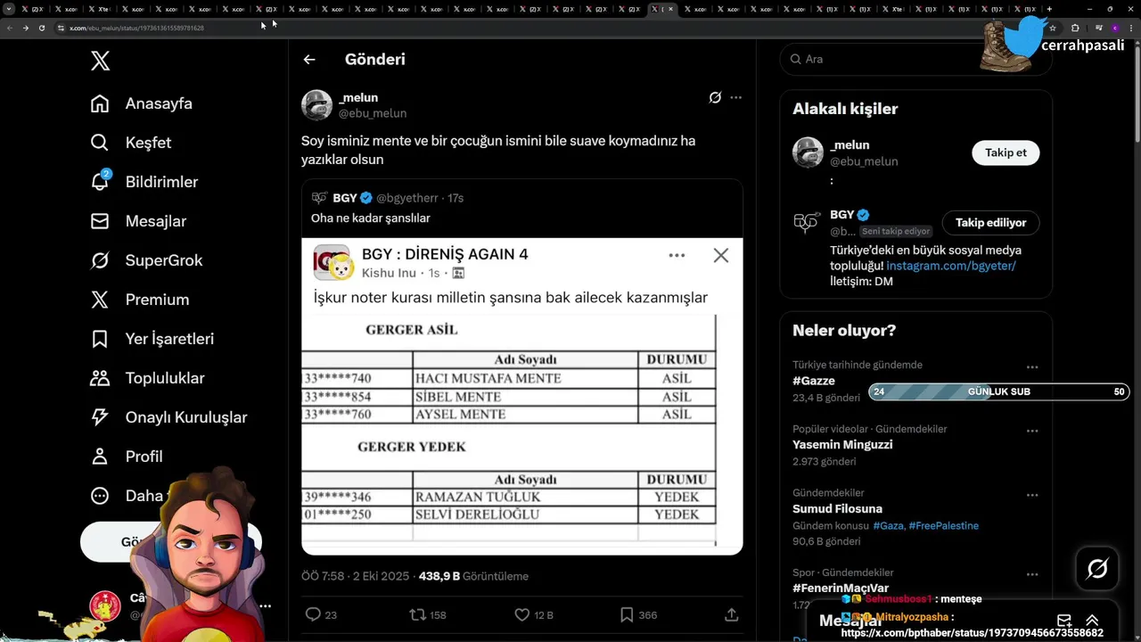1141x642 pixels.
Task: Open Bildirimler notifications
Action: pos(144,182)
